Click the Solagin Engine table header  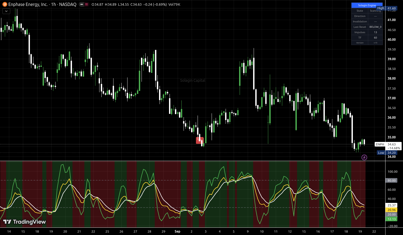[x=367, y=5]
